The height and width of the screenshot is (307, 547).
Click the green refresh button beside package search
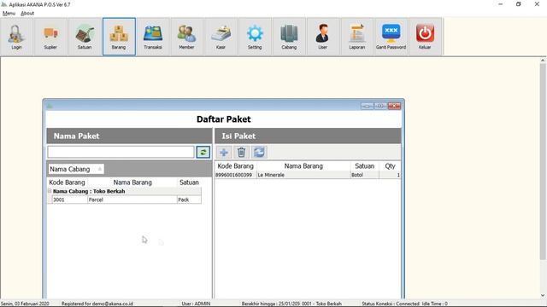coord(203,152)
